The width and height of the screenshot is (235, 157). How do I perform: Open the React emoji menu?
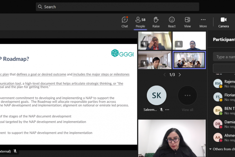pos(172,22)
